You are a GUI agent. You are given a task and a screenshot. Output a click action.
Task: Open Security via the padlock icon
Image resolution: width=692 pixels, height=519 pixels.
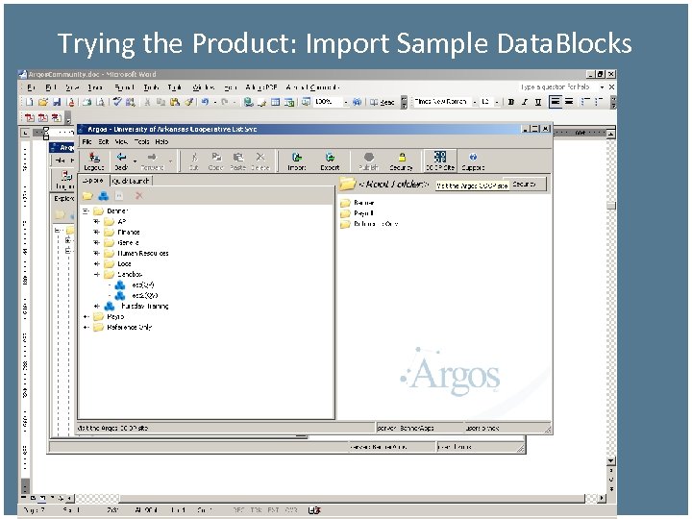click(401, 161)
